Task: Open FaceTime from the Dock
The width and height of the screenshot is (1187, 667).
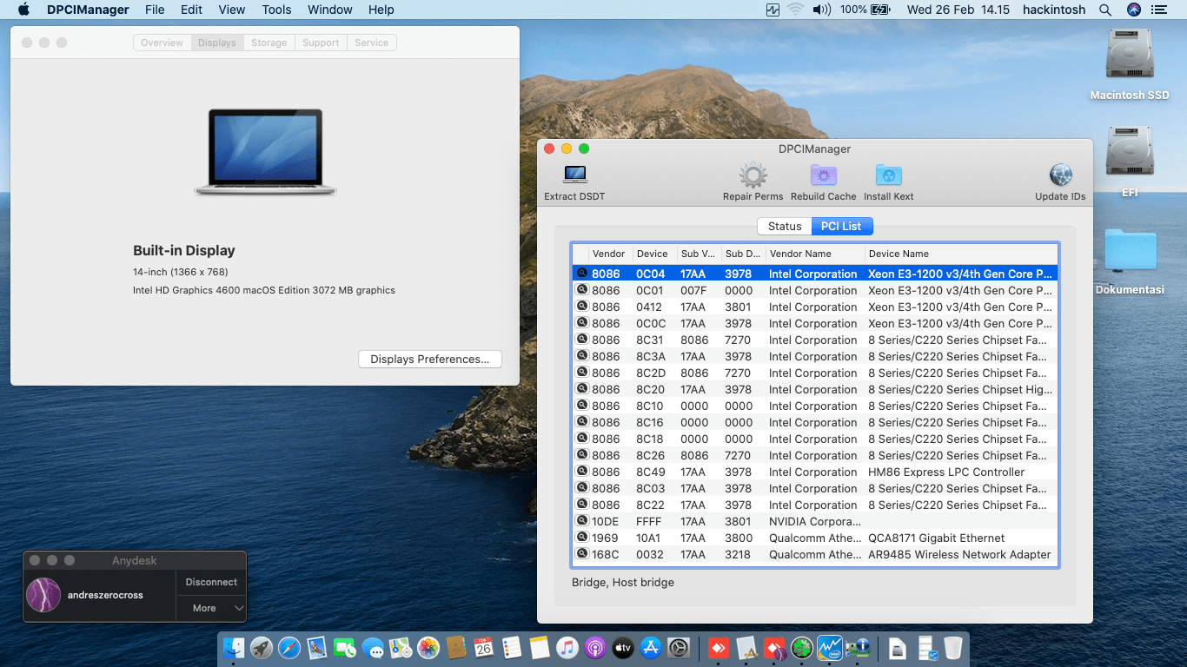Action: 345,648
